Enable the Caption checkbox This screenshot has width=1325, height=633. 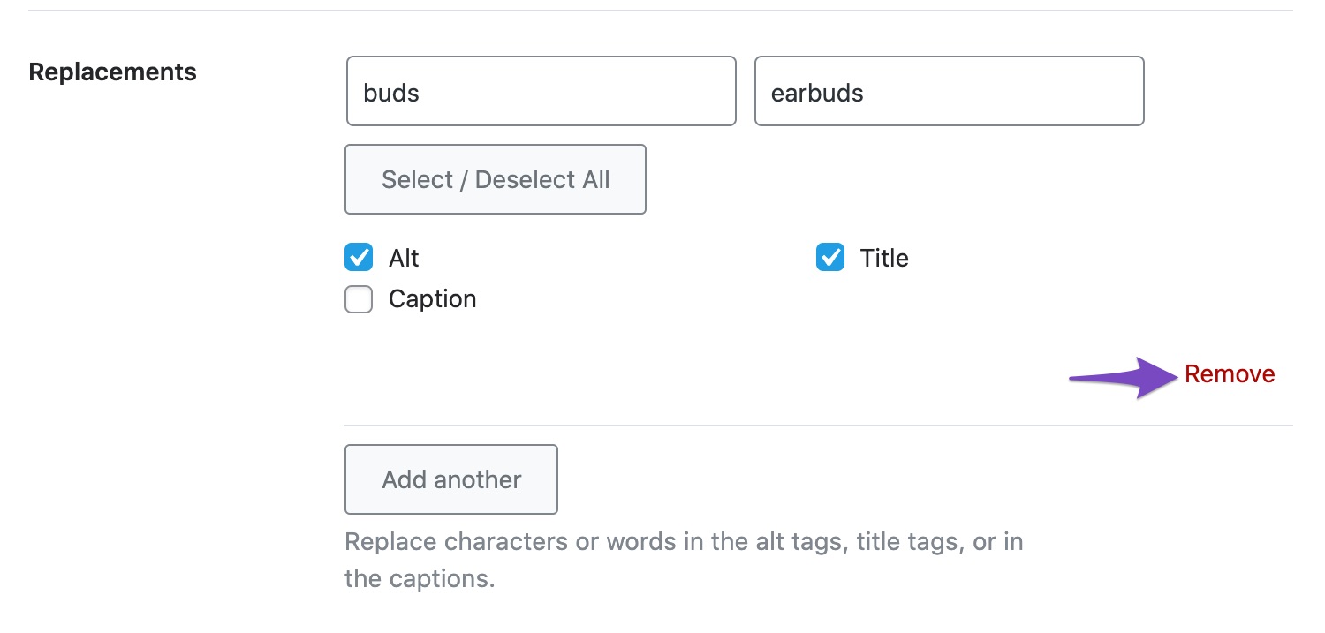[359, 299]
